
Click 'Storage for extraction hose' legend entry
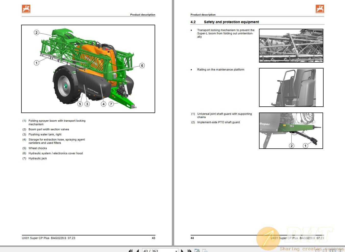coord(57,141)
